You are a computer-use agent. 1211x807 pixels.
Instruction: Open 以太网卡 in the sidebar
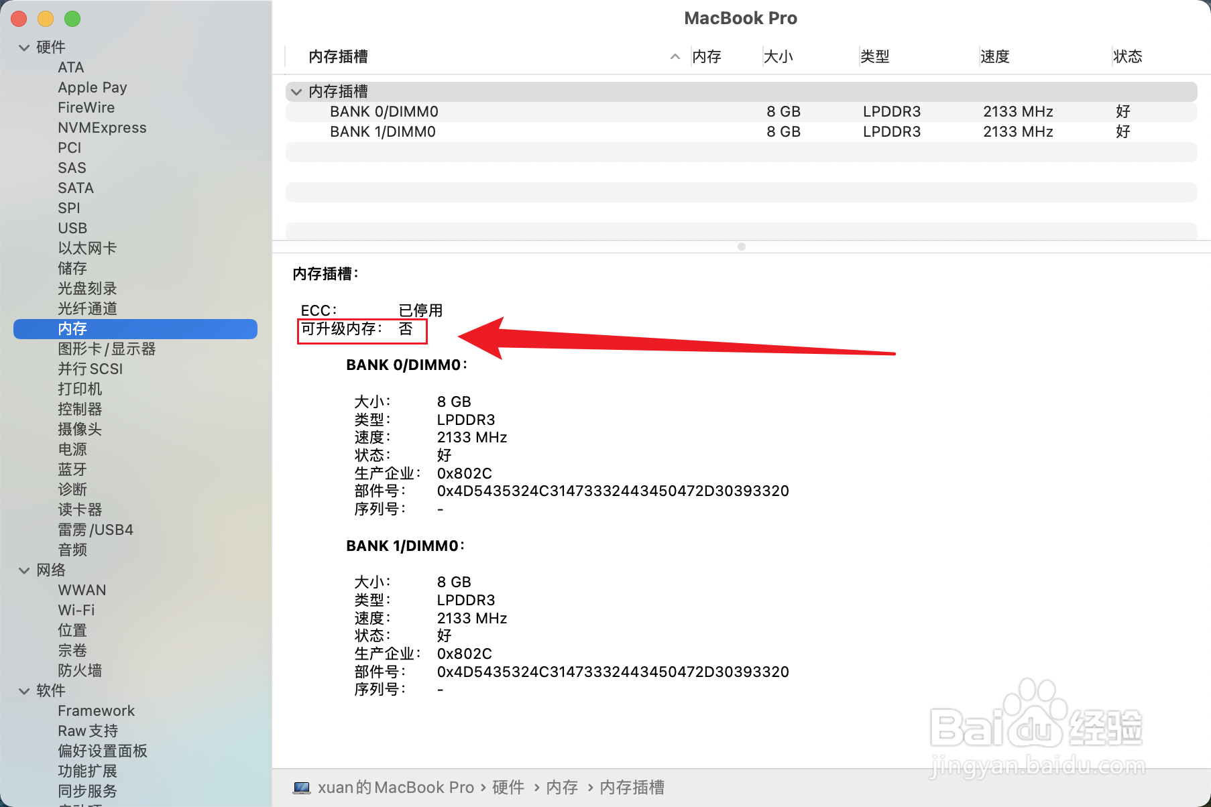pos(87,249)
